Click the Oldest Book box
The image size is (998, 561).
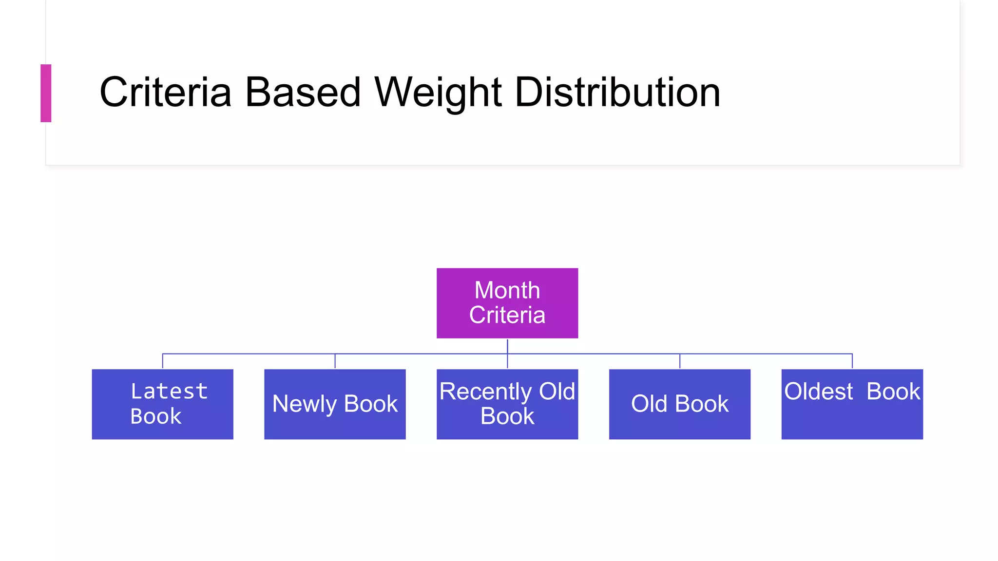(x=852, y=404)
